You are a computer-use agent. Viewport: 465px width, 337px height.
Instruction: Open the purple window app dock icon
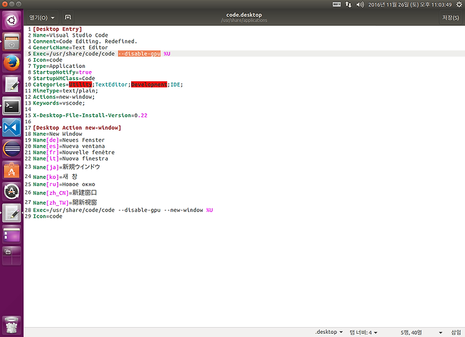point(12,234)
